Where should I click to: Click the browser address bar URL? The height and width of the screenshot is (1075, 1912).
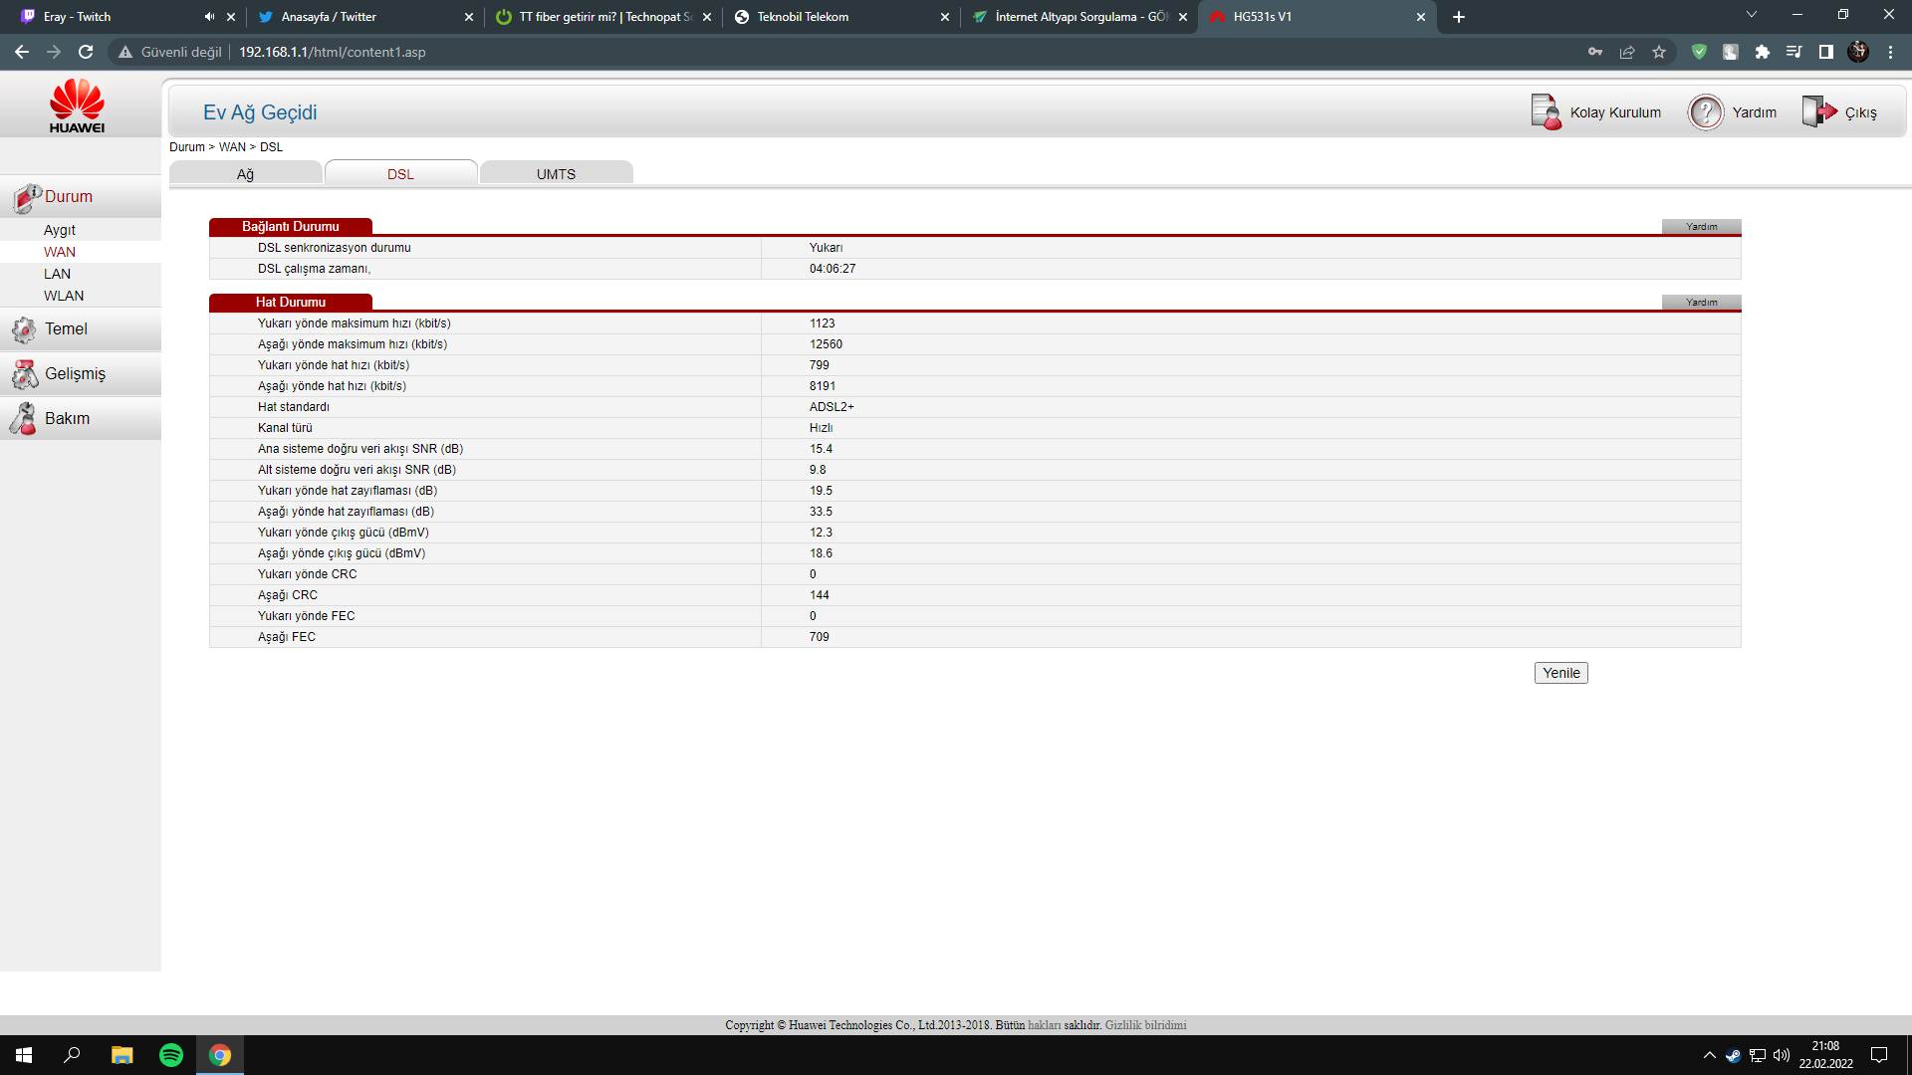(x=332, y=52)
